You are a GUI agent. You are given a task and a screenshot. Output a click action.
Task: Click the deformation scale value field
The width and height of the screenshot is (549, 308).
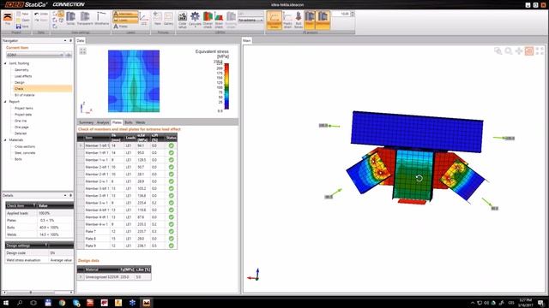pyautogui.click(x=341, y=14)
